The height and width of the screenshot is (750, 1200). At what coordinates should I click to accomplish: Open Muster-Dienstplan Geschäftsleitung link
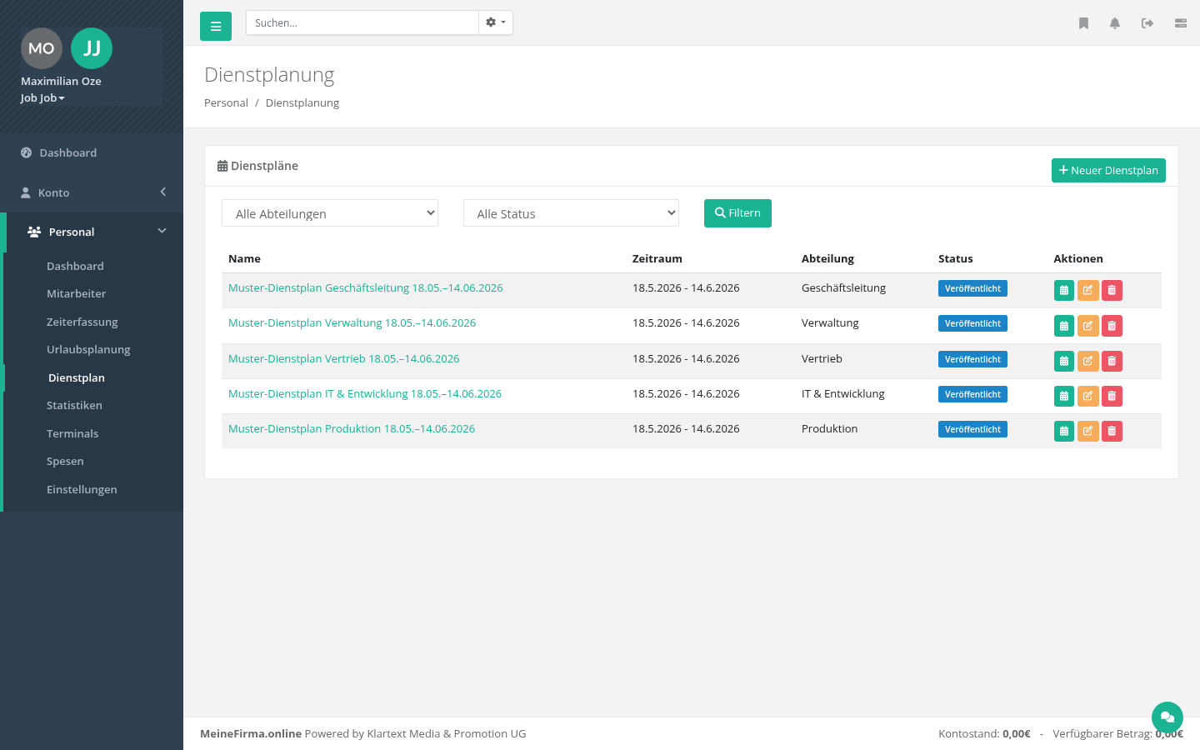pyautogui.click(x=366, y=287)
